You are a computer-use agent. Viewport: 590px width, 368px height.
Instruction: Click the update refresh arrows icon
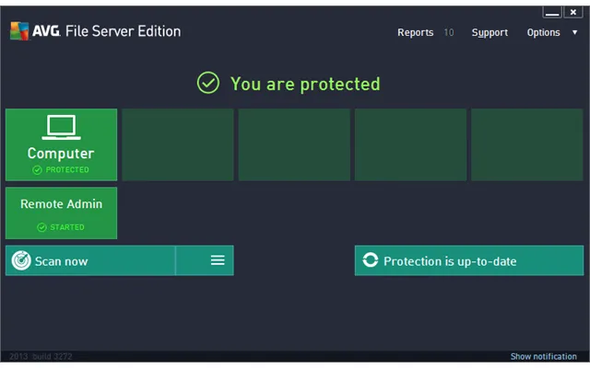point(371,259)
